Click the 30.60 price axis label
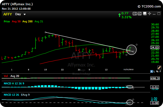Screen dimensions: 163x107 click(155, 25)
